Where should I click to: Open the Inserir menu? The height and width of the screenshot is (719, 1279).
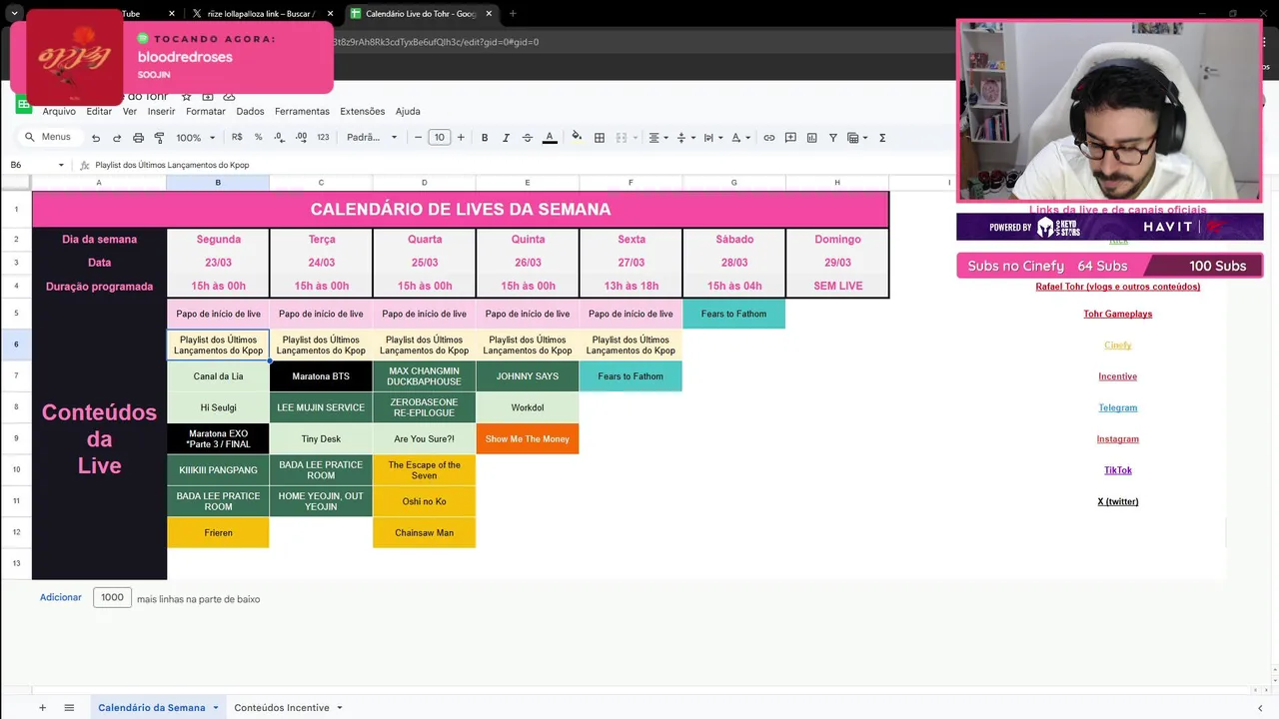coord(161,112)
